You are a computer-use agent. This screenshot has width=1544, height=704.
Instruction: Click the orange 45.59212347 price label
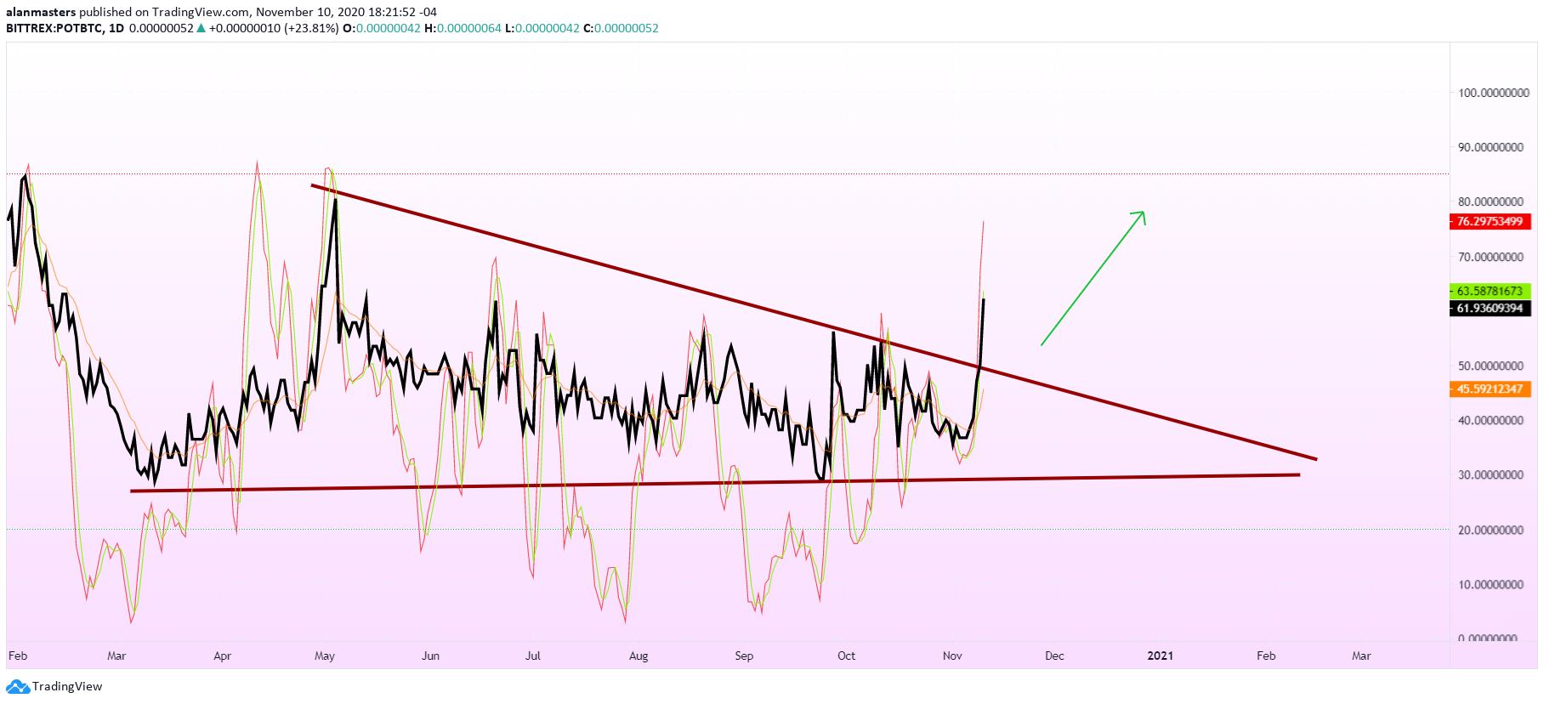point(1490,389)
